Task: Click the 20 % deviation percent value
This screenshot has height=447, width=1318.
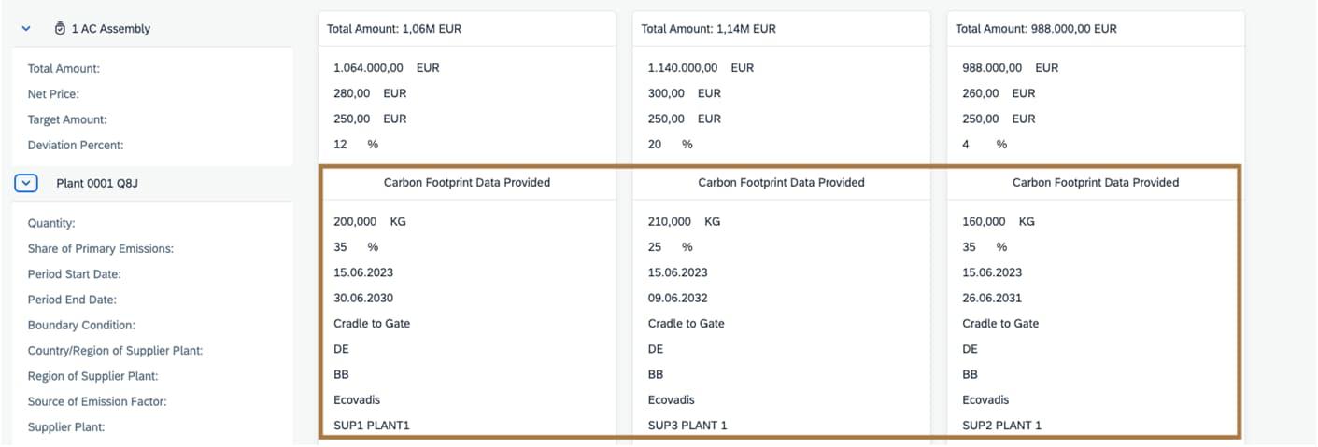Action: [670, 145]
